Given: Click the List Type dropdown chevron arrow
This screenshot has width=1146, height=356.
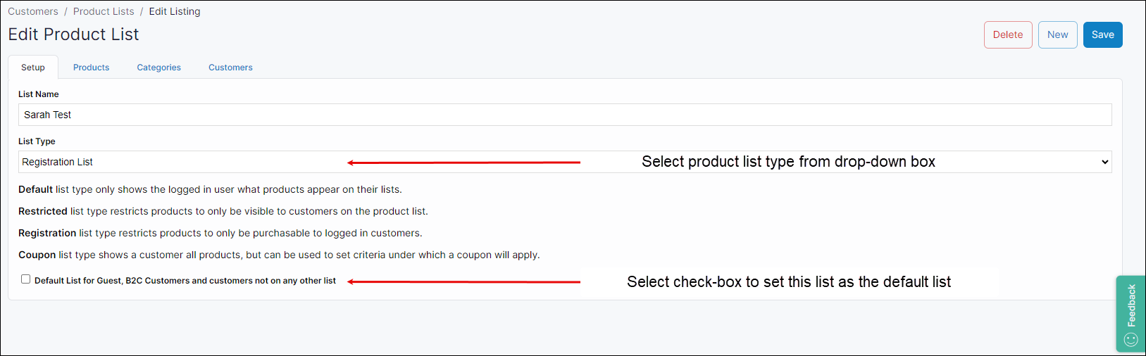Looking at the screenshot, I should click(x=1104, y=163).
